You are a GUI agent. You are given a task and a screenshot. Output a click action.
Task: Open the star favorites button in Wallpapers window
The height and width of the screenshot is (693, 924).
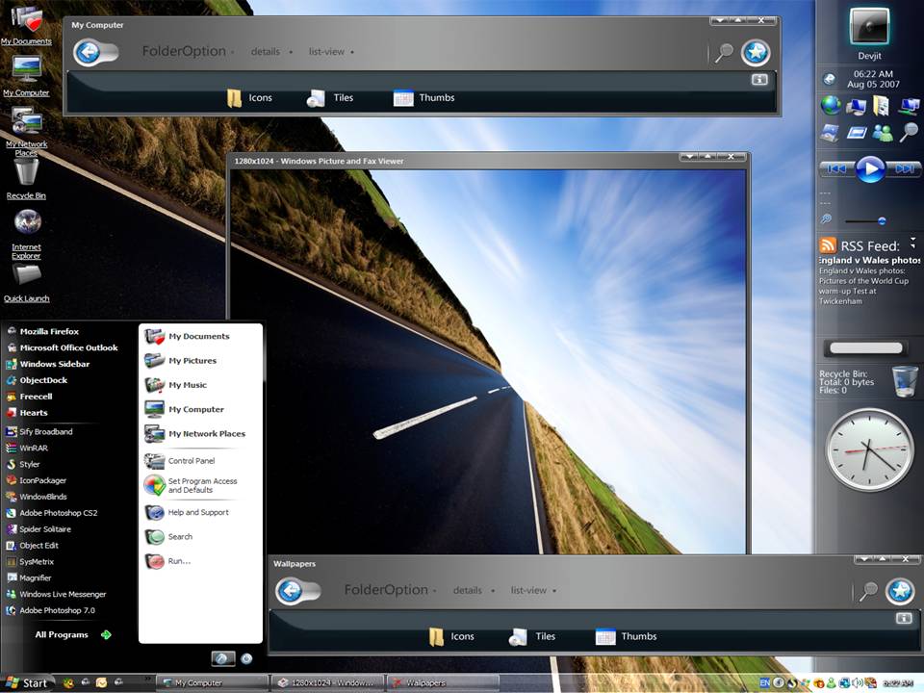900,591
